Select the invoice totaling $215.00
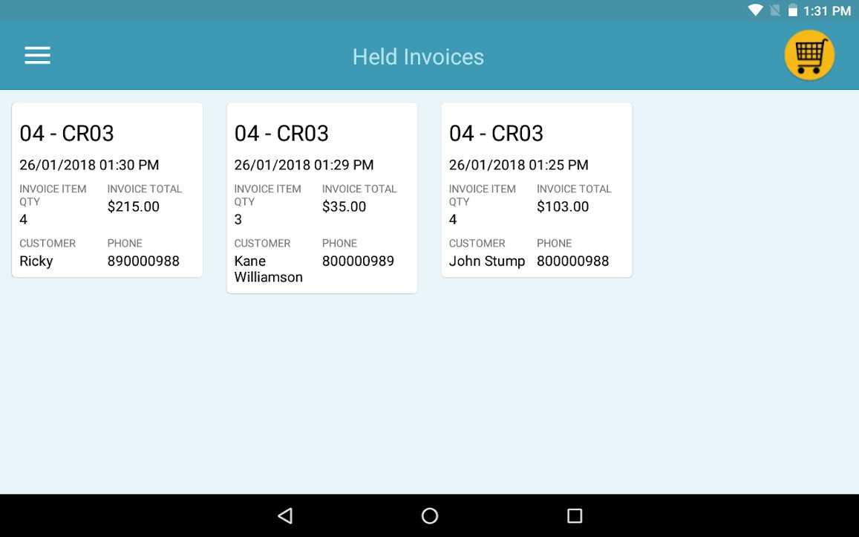The height and width of the screenshot is (537, 859). [x=134, y=206]
